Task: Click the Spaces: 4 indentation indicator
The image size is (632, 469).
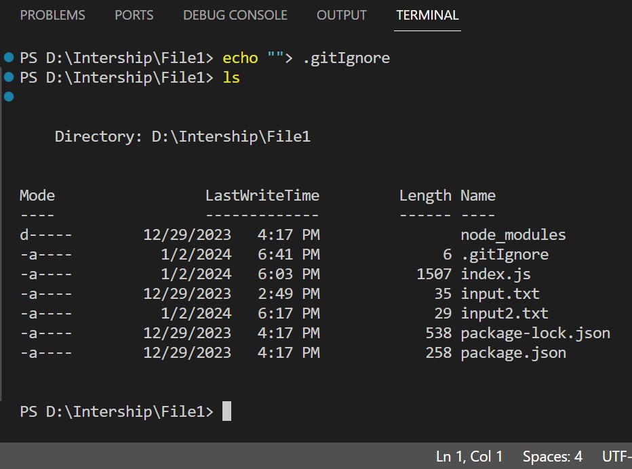Action: pyautogui.click(x=551, y=456)
